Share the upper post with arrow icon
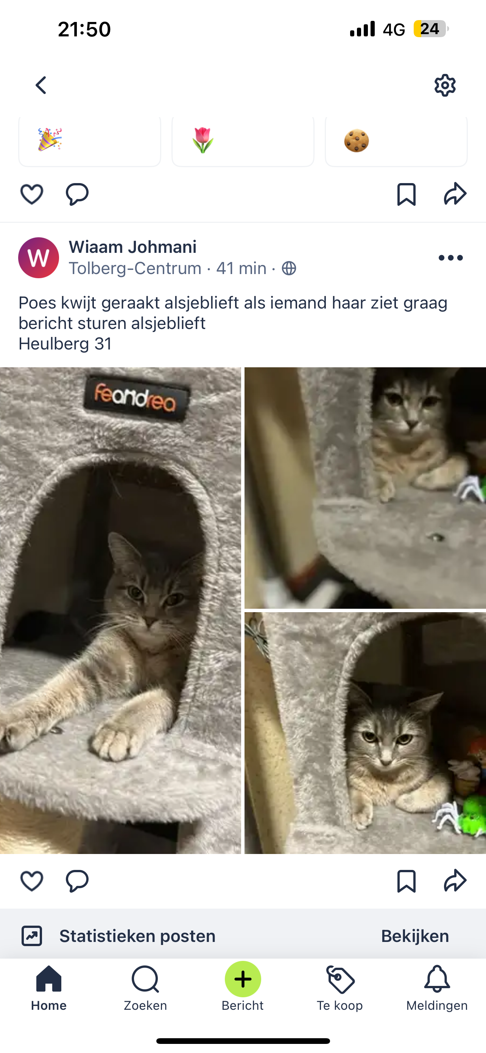486x1053 pixels. (455, 193)
